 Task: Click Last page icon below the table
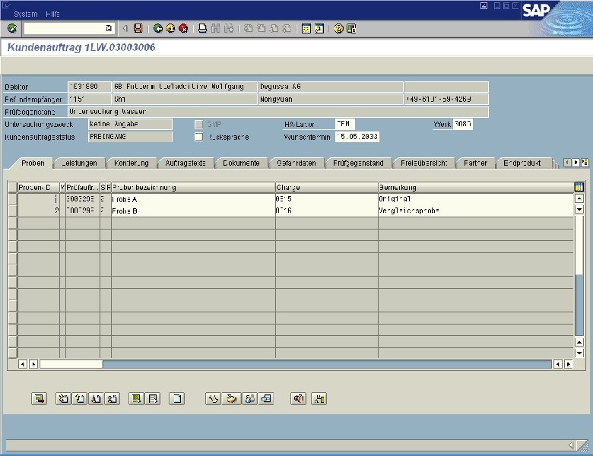click(x=113, y=398)
